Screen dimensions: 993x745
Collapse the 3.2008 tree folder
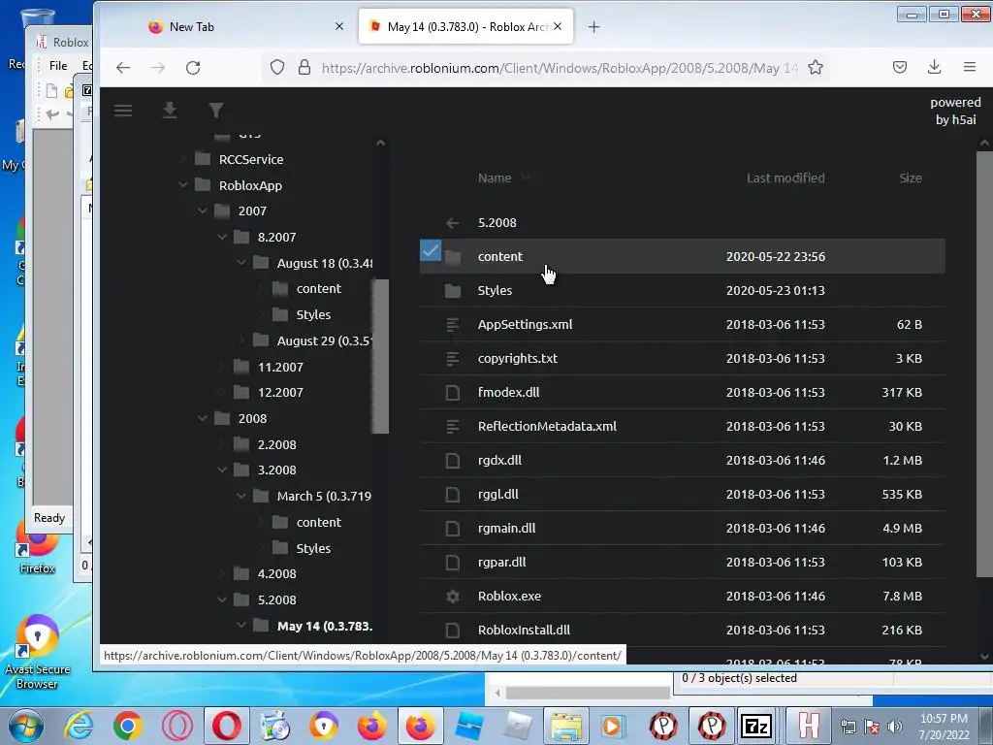(x=222, y=470)
